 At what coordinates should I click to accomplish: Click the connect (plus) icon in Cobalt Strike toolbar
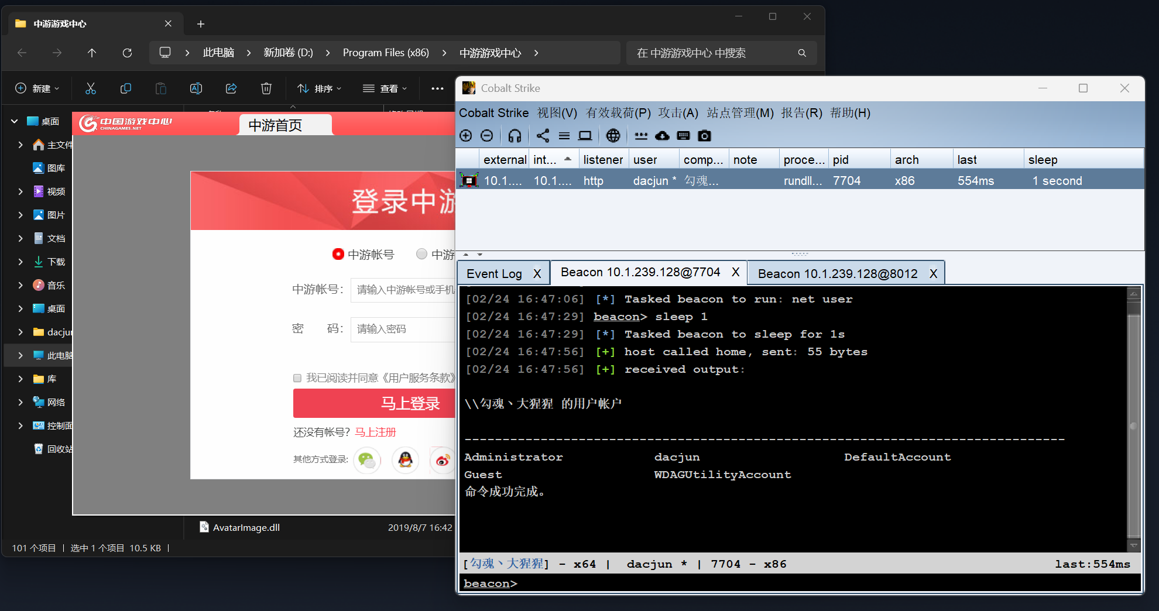pyautogui.click(x=466, y=136)
